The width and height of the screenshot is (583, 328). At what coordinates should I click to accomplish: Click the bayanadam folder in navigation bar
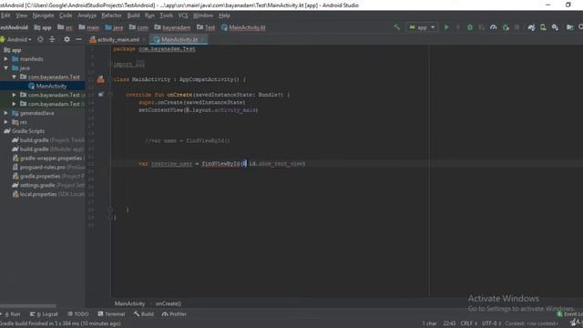pos(172,27)
